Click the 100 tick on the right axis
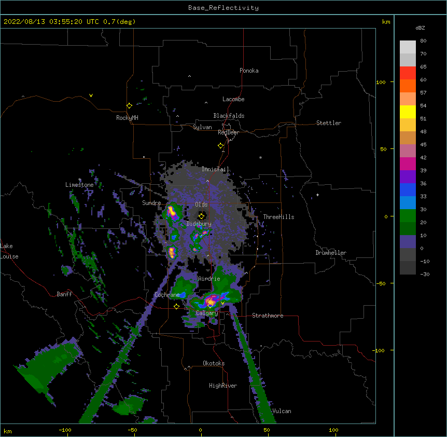 381,82
